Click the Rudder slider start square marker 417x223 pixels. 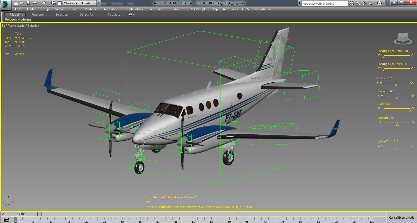coord(378,83)
